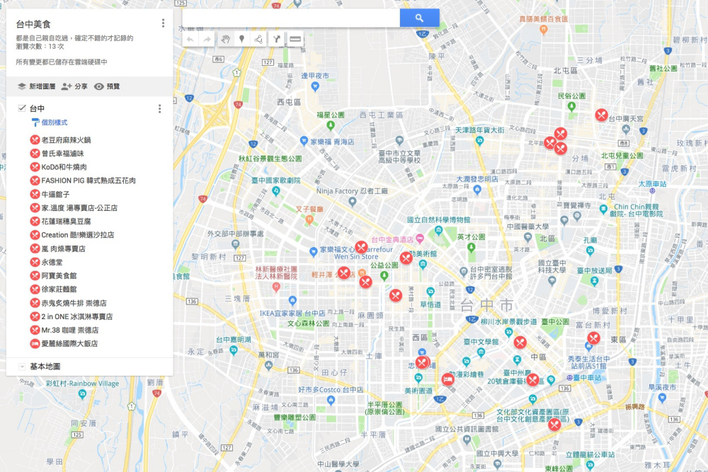Select the Add marker pin tool

[241, 40]
